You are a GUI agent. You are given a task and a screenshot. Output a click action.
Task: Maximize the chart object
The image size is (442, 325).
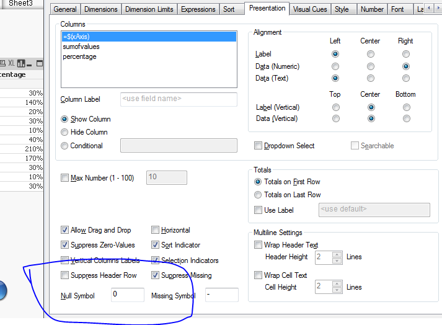(40, 63)
